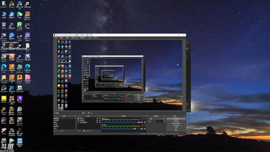Open the Edit (编辑) menu in OBS

[x=62, y=37]
